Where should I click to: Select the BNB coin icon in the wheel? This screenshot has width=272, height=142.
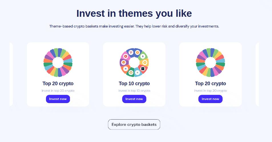145,62
